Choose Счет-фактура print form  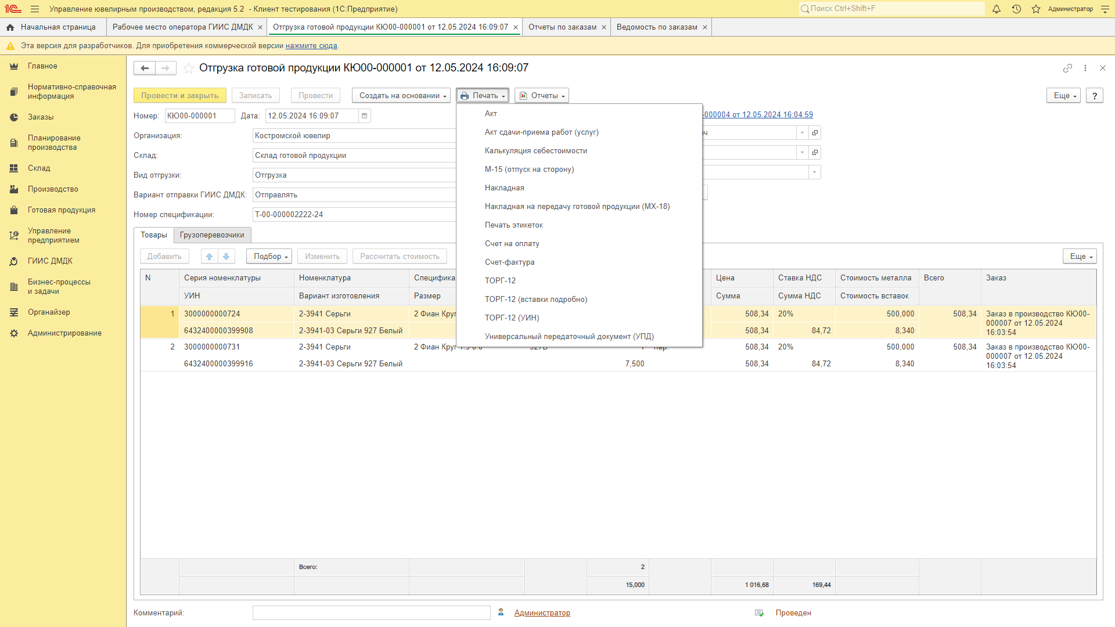(x=580, y=262)
